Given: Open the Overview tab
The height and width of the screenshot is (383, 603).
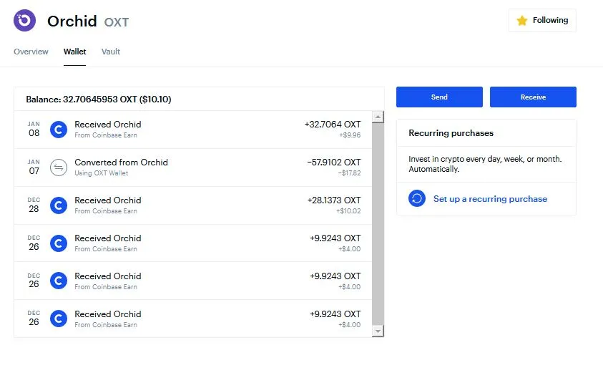Looking at the screenshot, I should coord(31,52).
